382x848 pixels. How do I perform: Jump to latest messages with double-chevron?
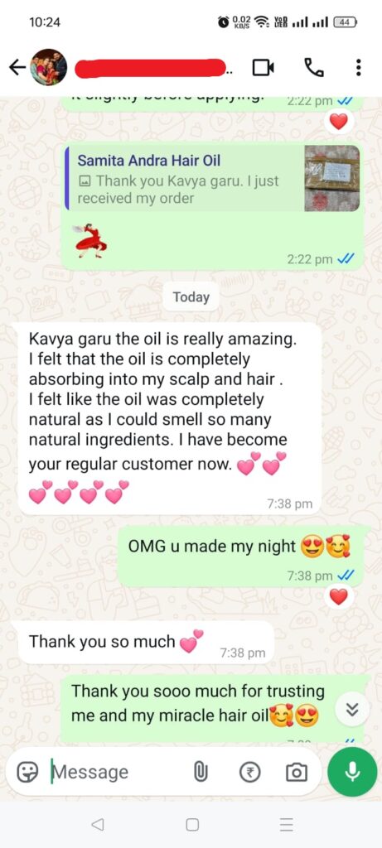pyautogui.click(x=352, y=710)
